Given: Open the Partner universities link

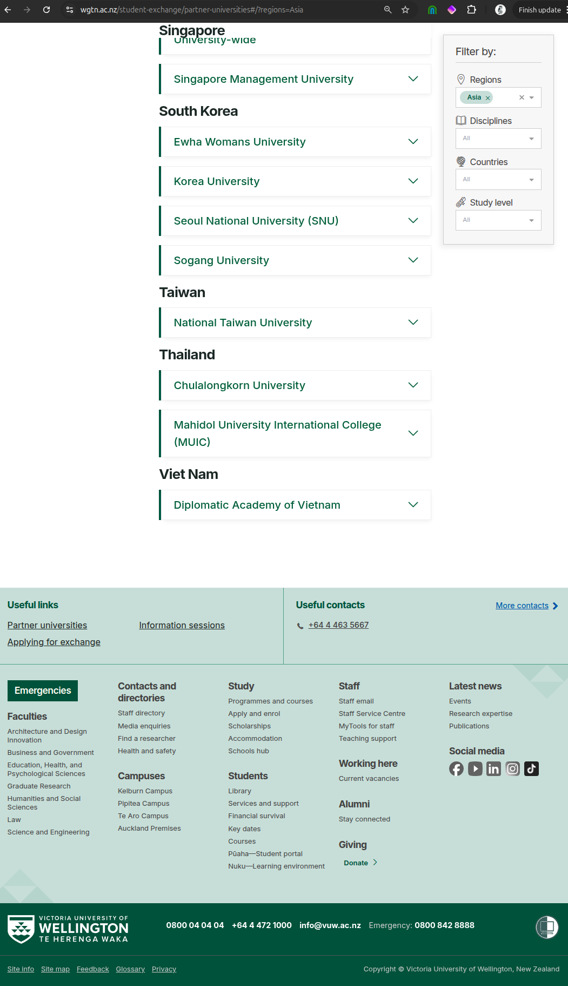Looking at the screenshot, I should click(47, 625).
